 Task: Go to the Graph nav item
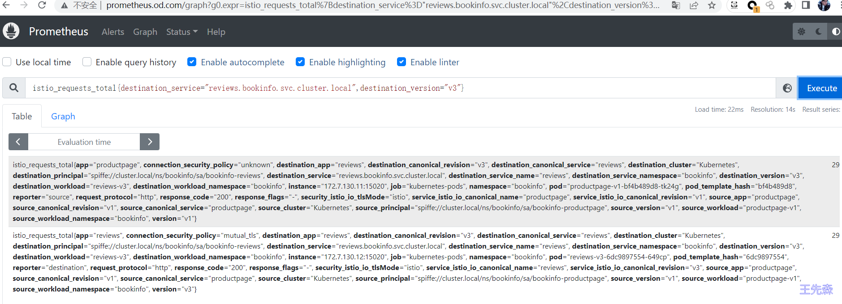coord(145,32)
